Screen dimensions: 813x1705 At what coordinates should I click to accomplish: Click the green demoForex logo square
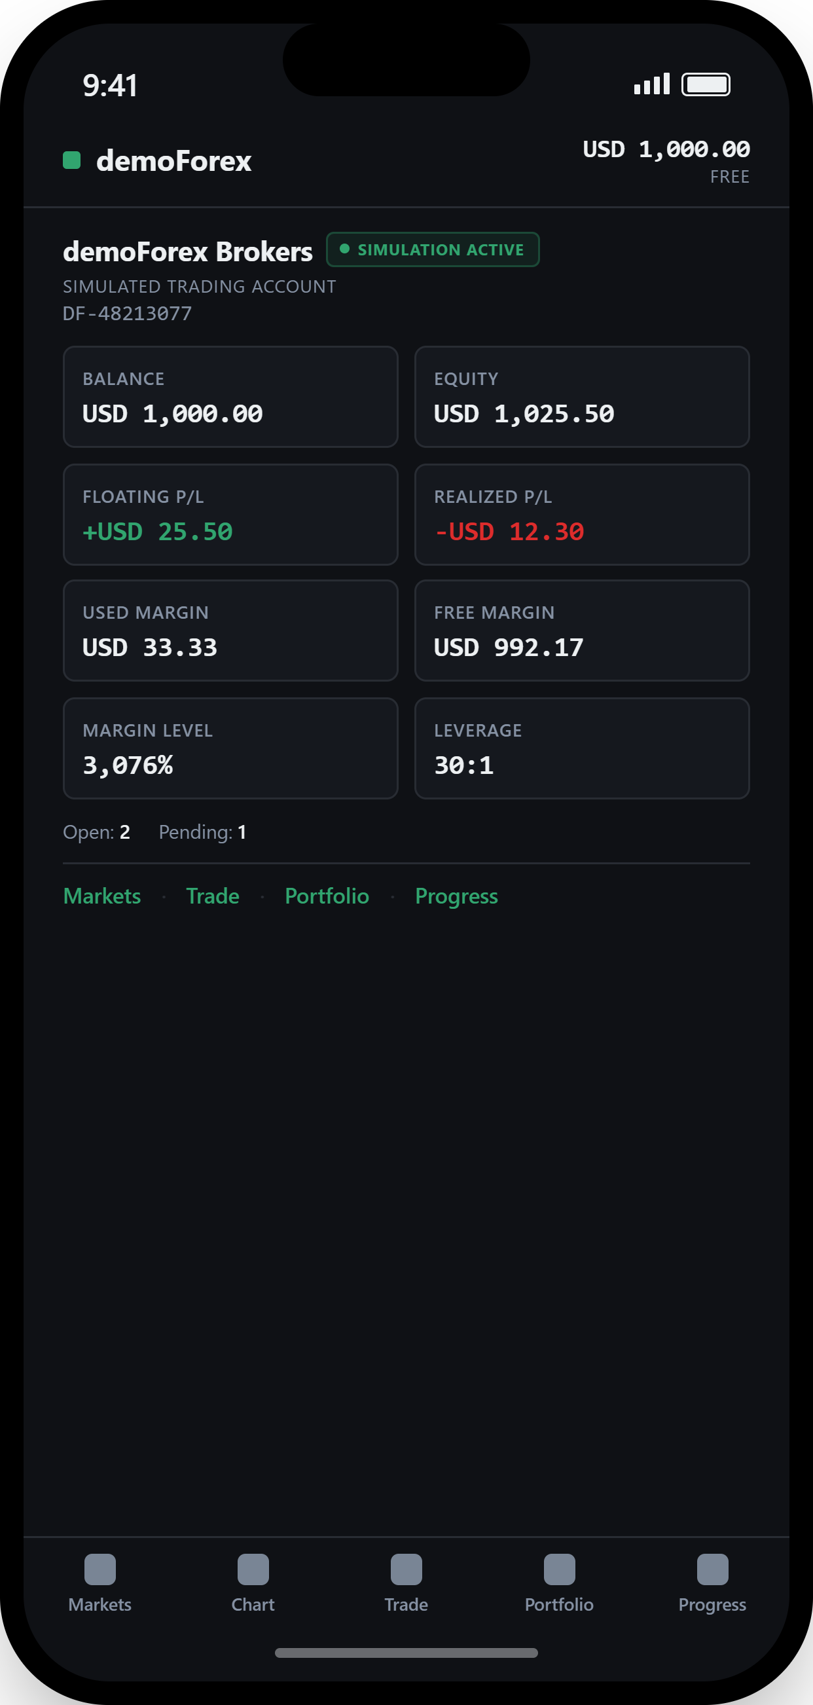pyautogui.click(x=71, y=160)
